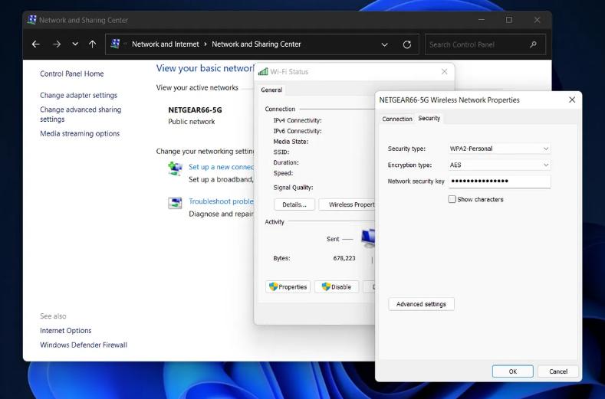The height and width of the screenshot is (399, 605).
Task: Switch to the Connection tab
Action: point(397,119)
